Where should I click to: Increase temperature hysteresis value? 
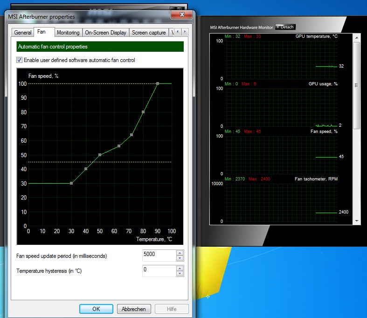[180, 269]
